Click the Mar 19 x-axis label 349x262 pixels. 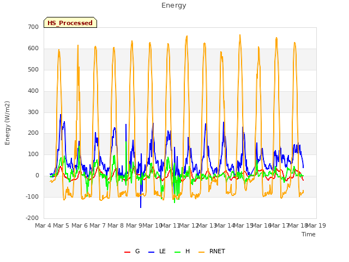(316, 225)
